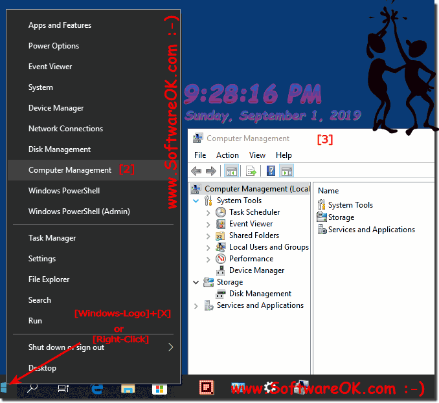Click the Task Scheduler clock icon in tree
439x403 pixels.
(221, 212)
